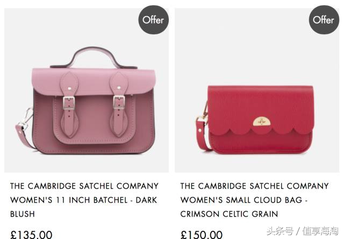Click the gold clasp on crimson bag
Viewport: 344px width, 239px height.
261,121
